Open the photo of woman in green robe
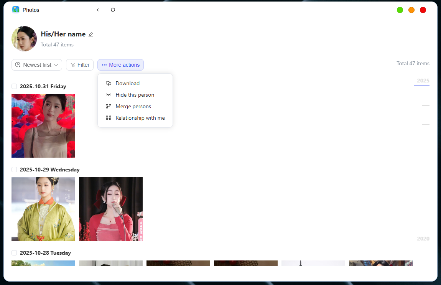 pos(43,209)
